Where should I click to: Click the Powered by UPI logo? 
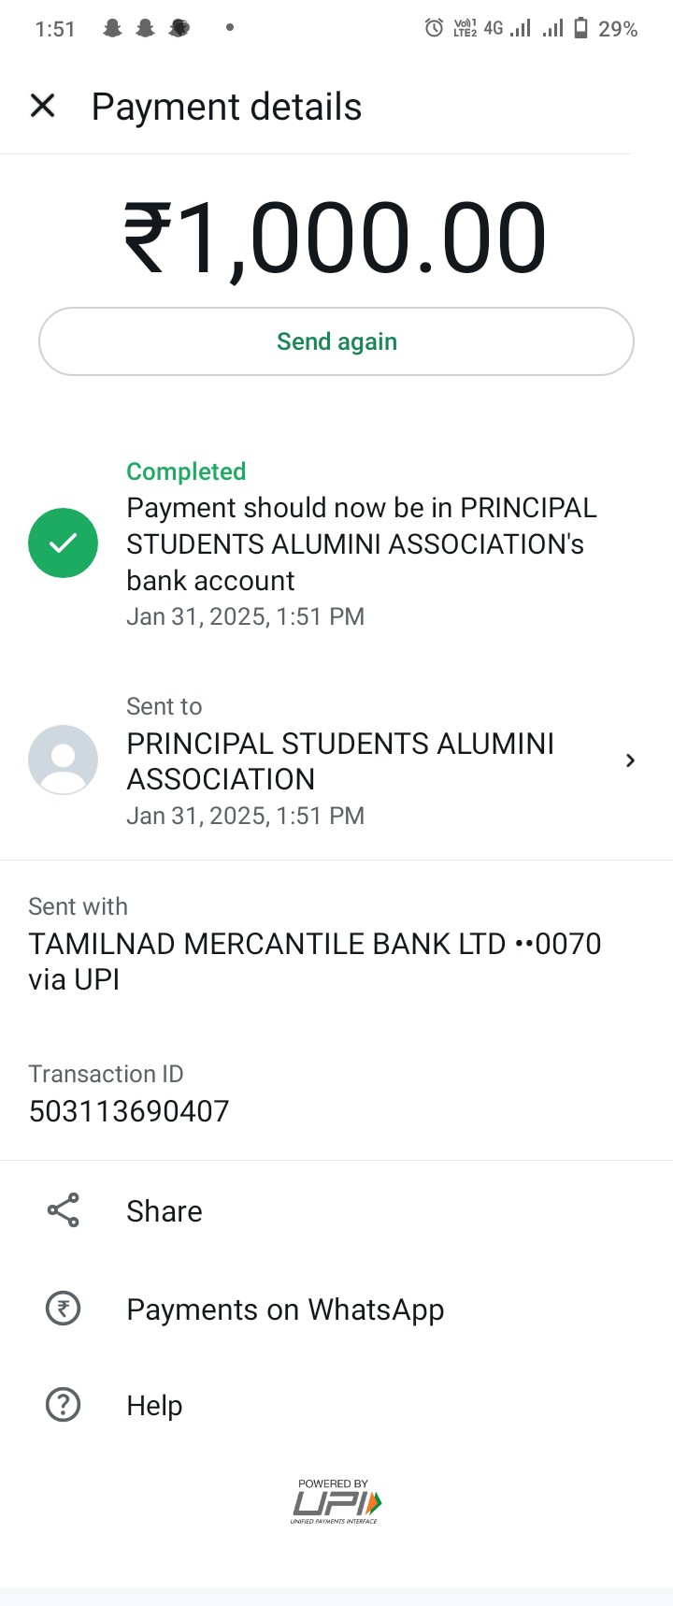[x=336, y=1501]
